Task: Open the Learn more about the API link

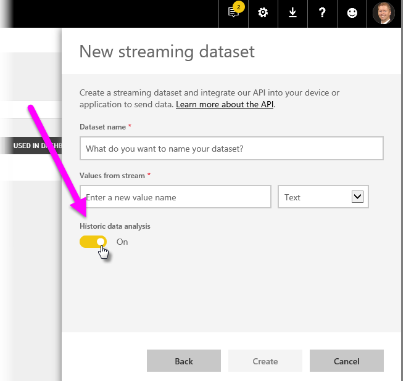Action: click(225, 104)
